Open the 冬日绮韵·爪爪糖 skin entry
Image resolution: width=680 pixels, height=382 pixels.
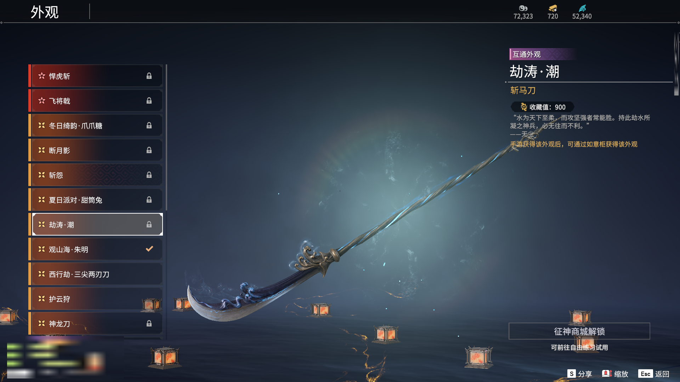tap(96, 126)
